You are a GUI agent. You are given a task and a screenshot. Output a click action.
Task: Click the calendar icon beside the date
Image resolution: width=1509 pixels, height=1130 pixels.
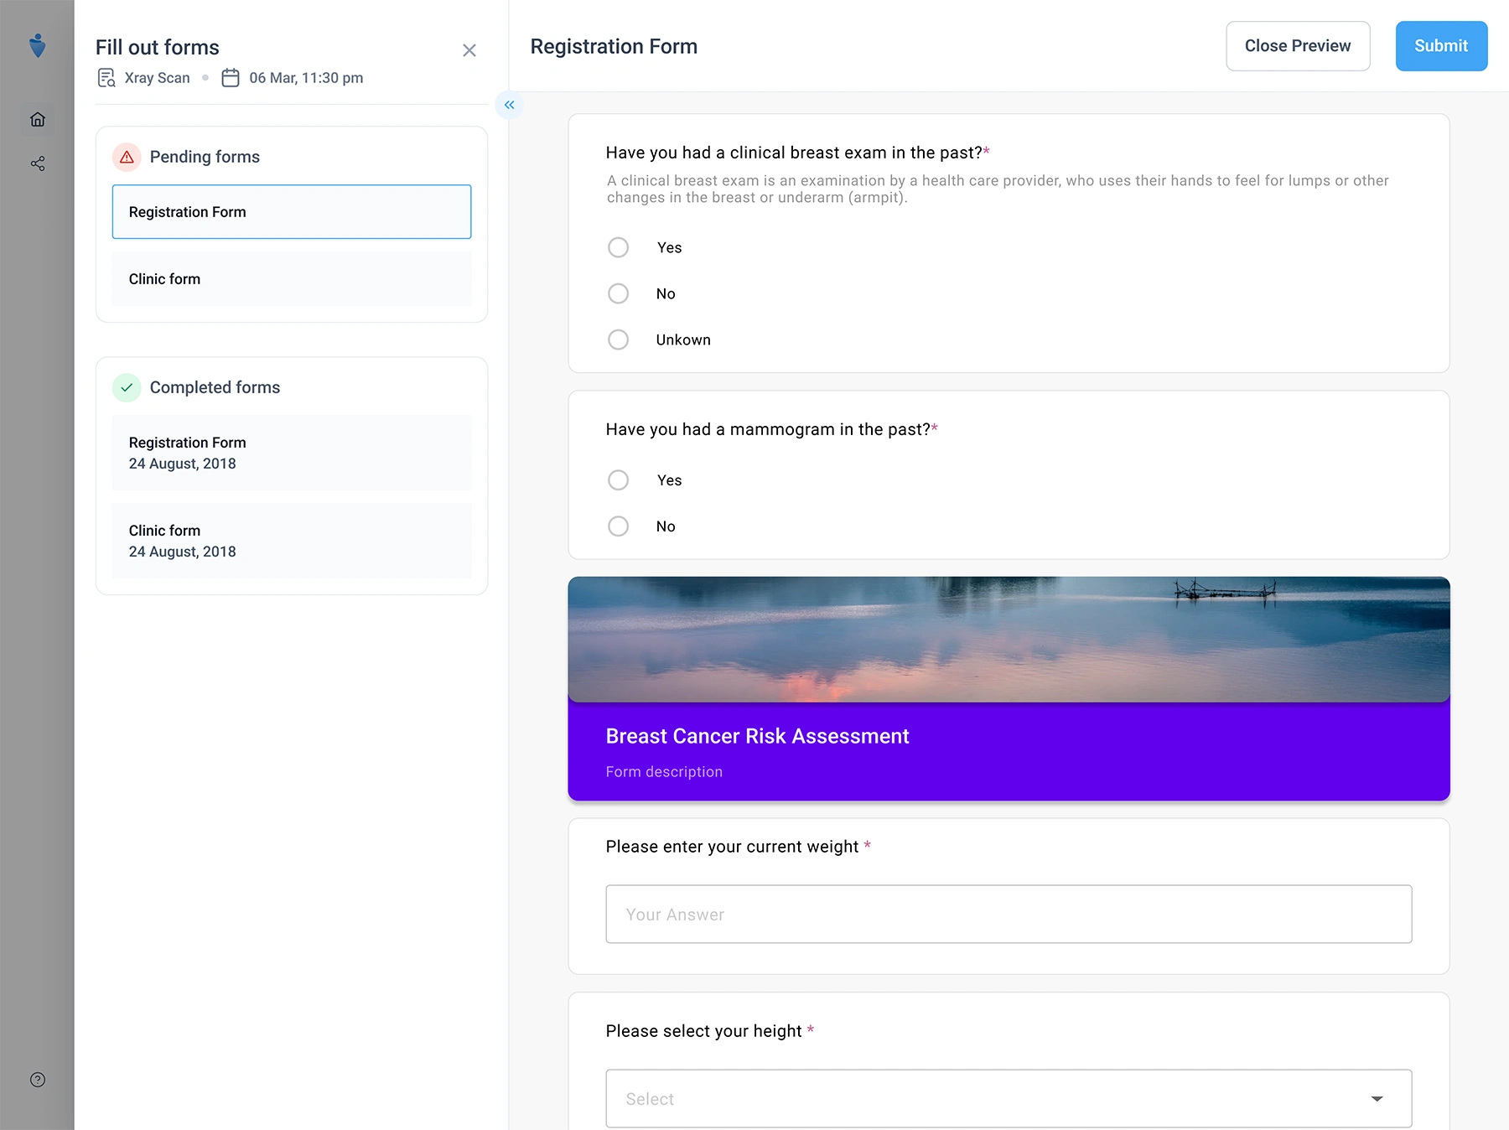click(231, 78)
